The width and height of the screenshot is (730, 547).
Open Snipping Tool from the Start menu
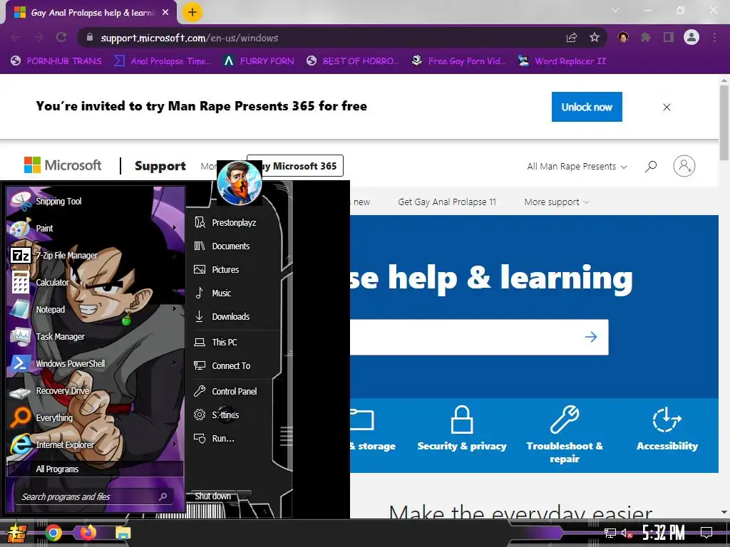click(96, 201)
